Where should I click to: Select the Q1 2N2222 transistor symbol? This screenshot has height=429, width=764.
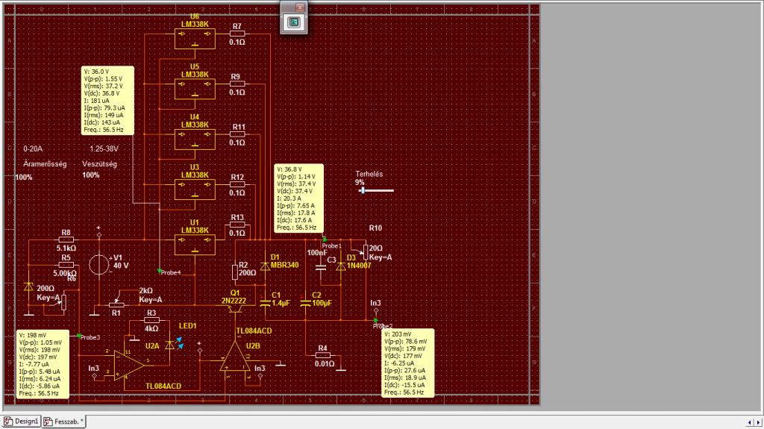click(x=235, y=310)
